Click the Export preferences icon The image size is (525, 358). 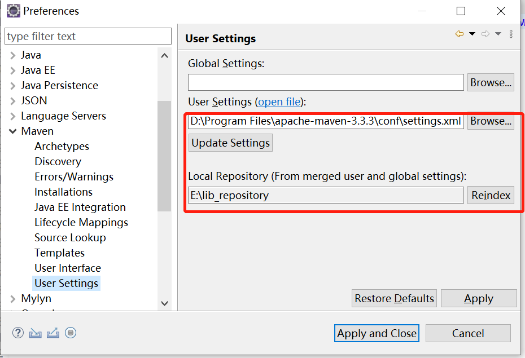[53, 333]
